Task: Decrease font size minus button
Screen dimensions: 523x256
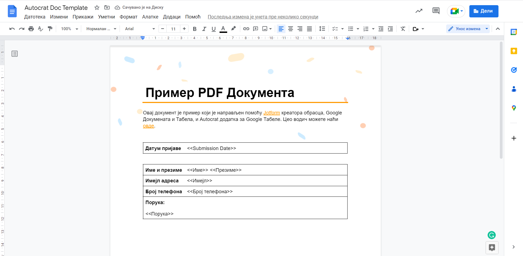Action: tap(163, 29)
